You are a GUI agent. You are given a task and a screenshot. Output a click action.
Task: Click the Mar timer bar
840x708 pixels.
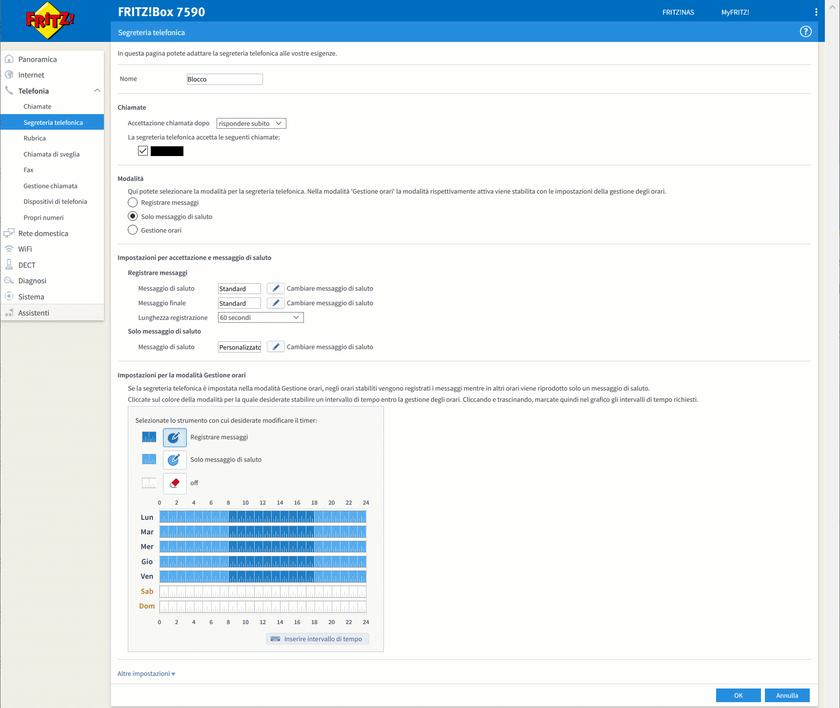pyautogui.click(x=263, y=531)
